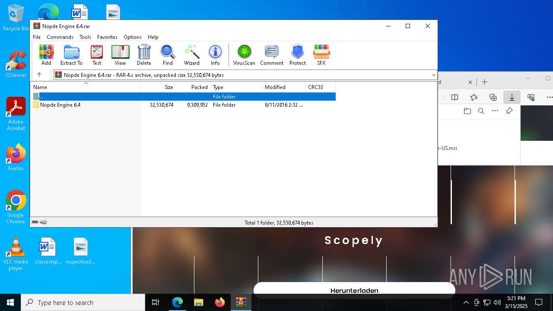Sort by the CRC32 column header
The height and width of the screenshot is (311, 553).
click(321, 87)
